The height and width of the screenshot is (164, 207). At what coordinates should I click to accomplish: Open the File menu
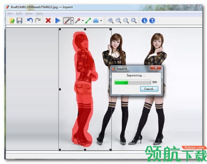tap(10, 13)
